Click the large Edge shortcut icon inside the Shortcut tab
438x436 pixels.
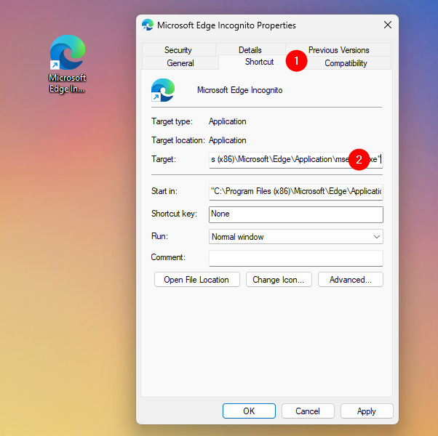(x=163, y=90)
